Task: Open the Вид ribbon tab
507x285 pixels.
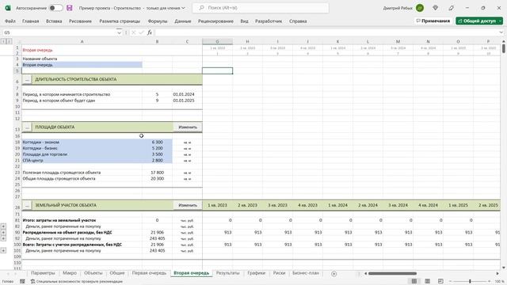Action: (244, 21)
